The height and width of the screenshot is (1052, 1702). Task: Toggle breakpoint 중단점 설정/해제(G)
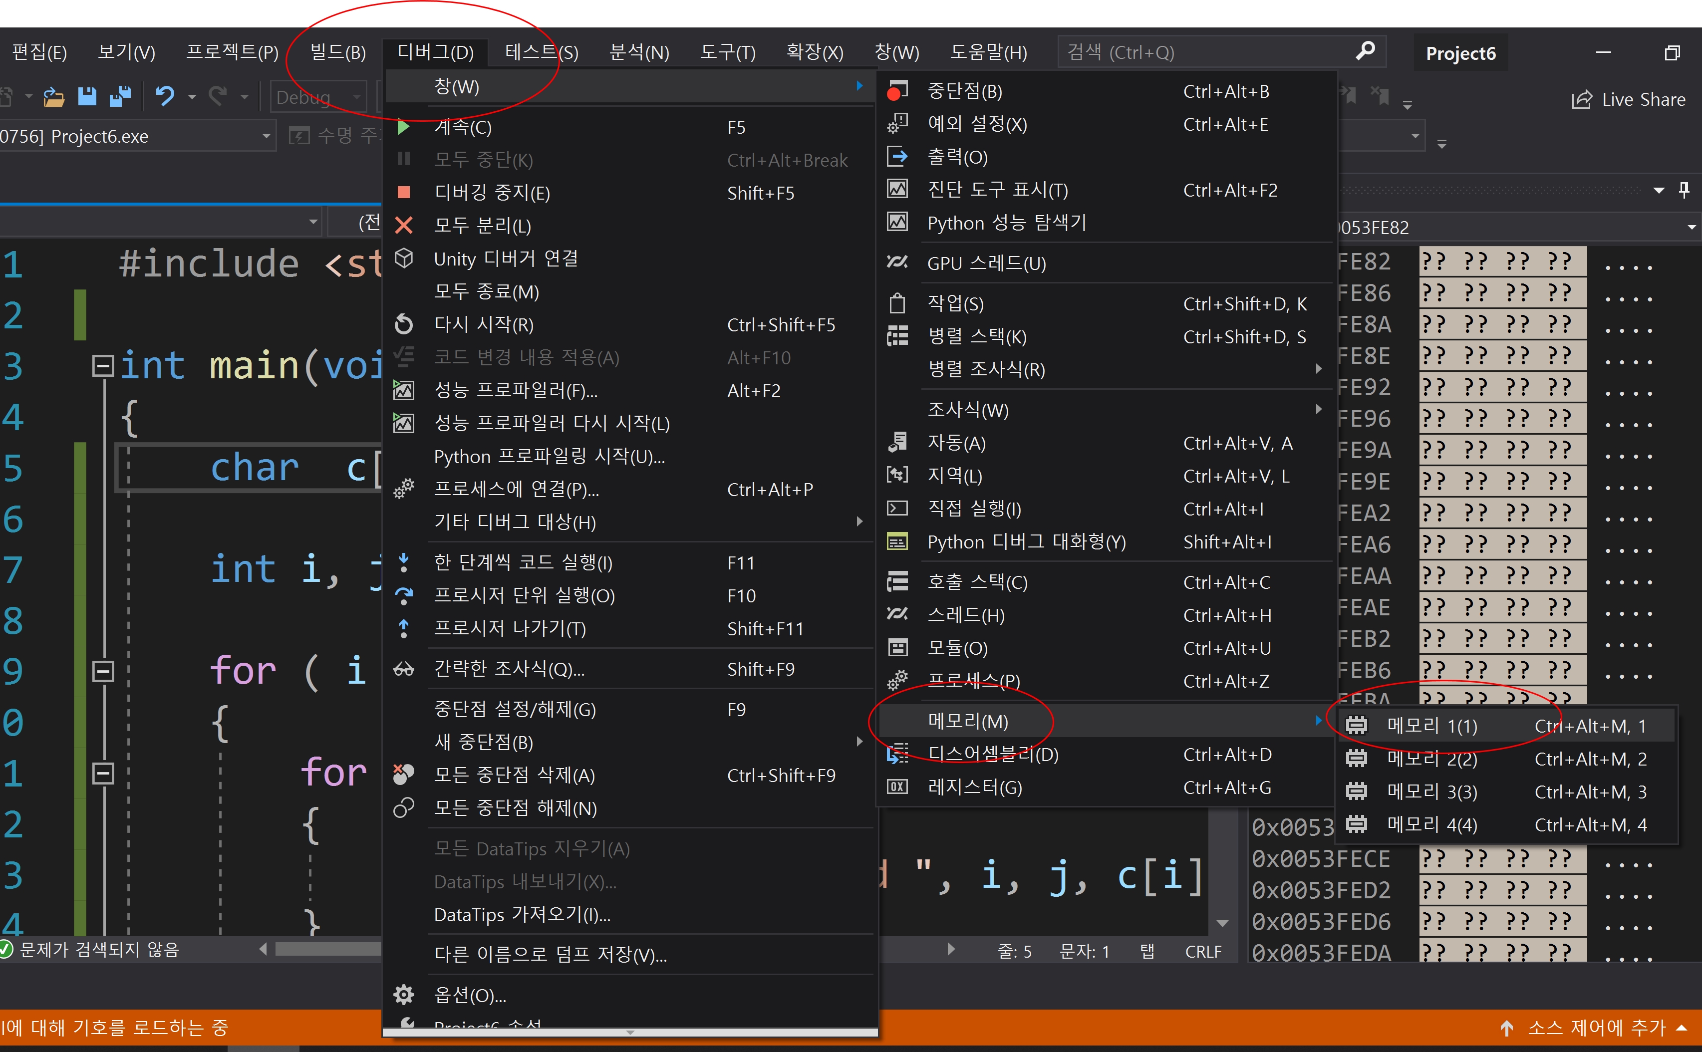tap(630, 709)
